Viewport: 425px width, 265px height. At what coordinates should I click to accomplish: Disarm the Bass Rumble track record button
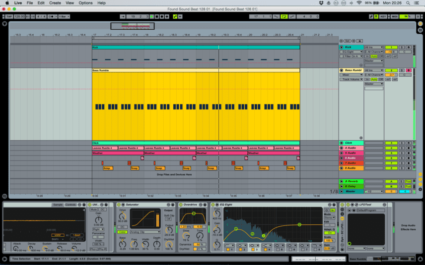pyautogui.click(x=409, y=70)
